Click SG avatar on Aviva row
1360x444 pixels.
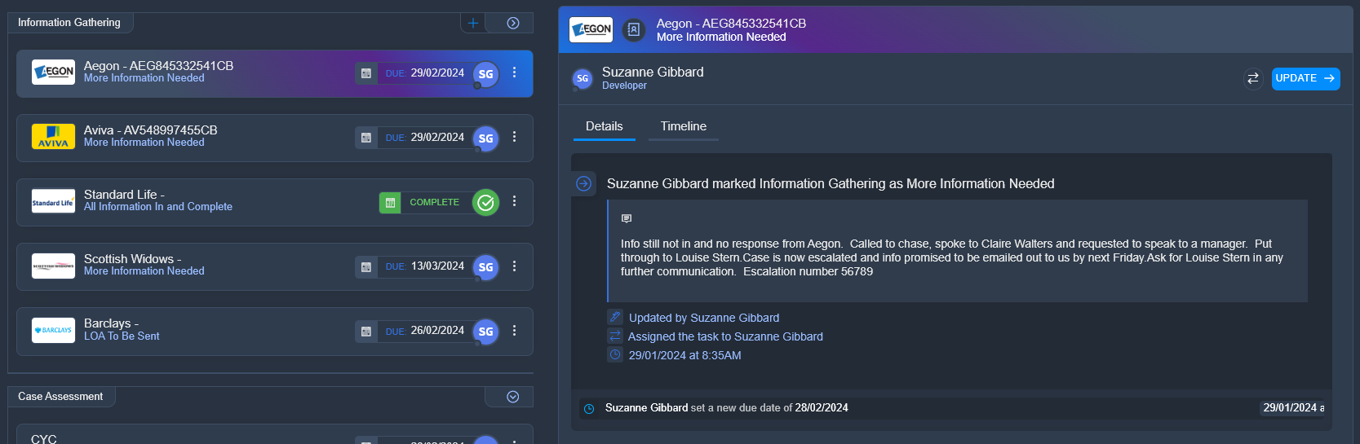click(486, 138)
